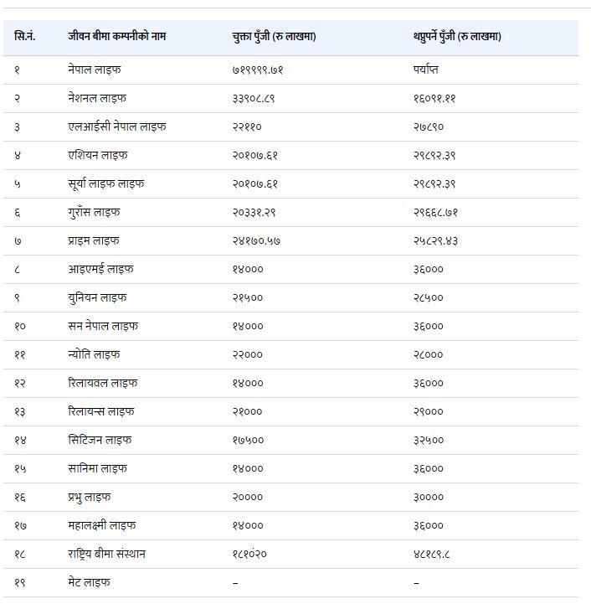Select the नेपाल लाइफ company name cell
The image size is (591, 604).
[x=95, y=70]
